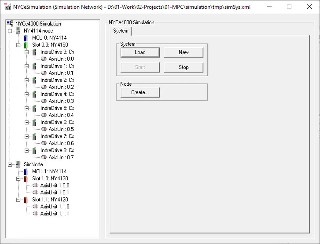The width and height of the screenshot is (320, 244).
Task: Click the red Slot 1.0: NY4120 icon
Action: [x=26, y=178]
